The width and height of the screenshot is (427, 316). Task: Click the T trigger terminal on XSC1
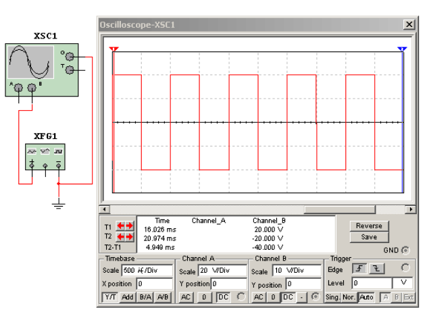point(70,70)
